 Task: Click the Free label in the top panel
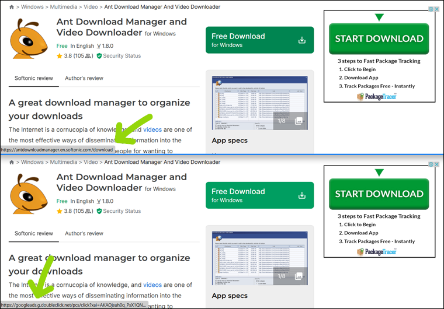pyautogui.click(x=62, y=46)
